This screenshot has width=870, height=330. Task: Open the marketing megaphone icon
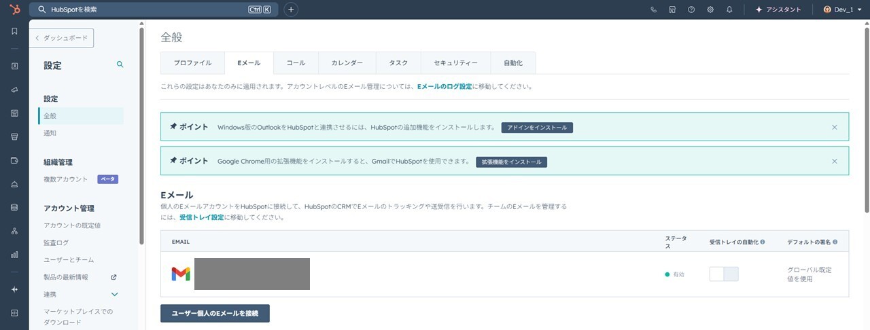pos(14,90)
